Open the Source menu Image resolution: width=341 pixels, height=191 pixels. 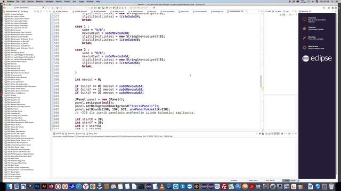click(x=30, y=1)
